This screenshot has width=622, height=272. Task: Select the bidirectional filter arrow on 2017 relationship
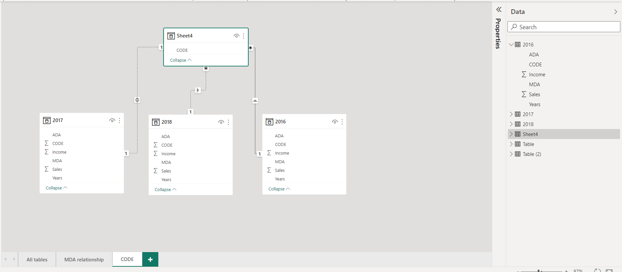(x=137, y=100)
